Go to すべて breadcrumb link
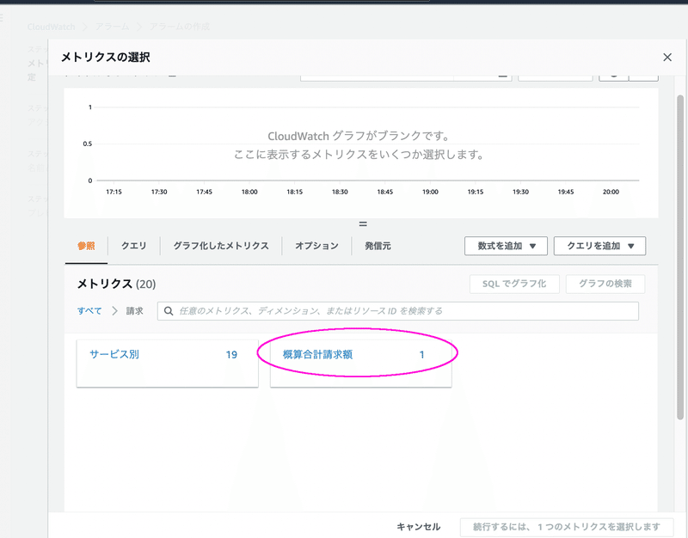 [x=89, y=311]
